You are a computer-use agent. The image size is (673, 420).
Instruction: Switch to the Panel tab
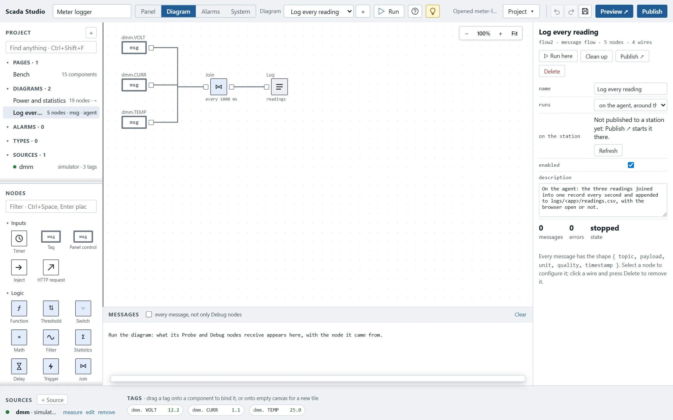(148, 12)
